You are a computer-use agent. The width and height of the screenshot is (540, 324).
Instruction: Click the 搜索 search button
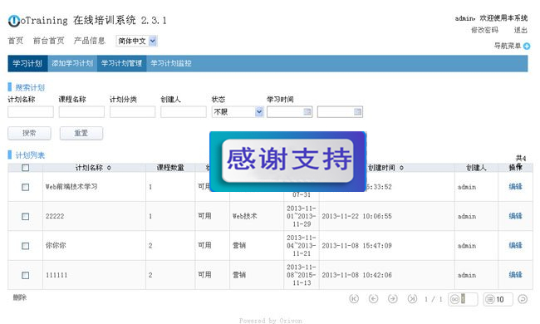pyautogui.click(x=29, y=133)
